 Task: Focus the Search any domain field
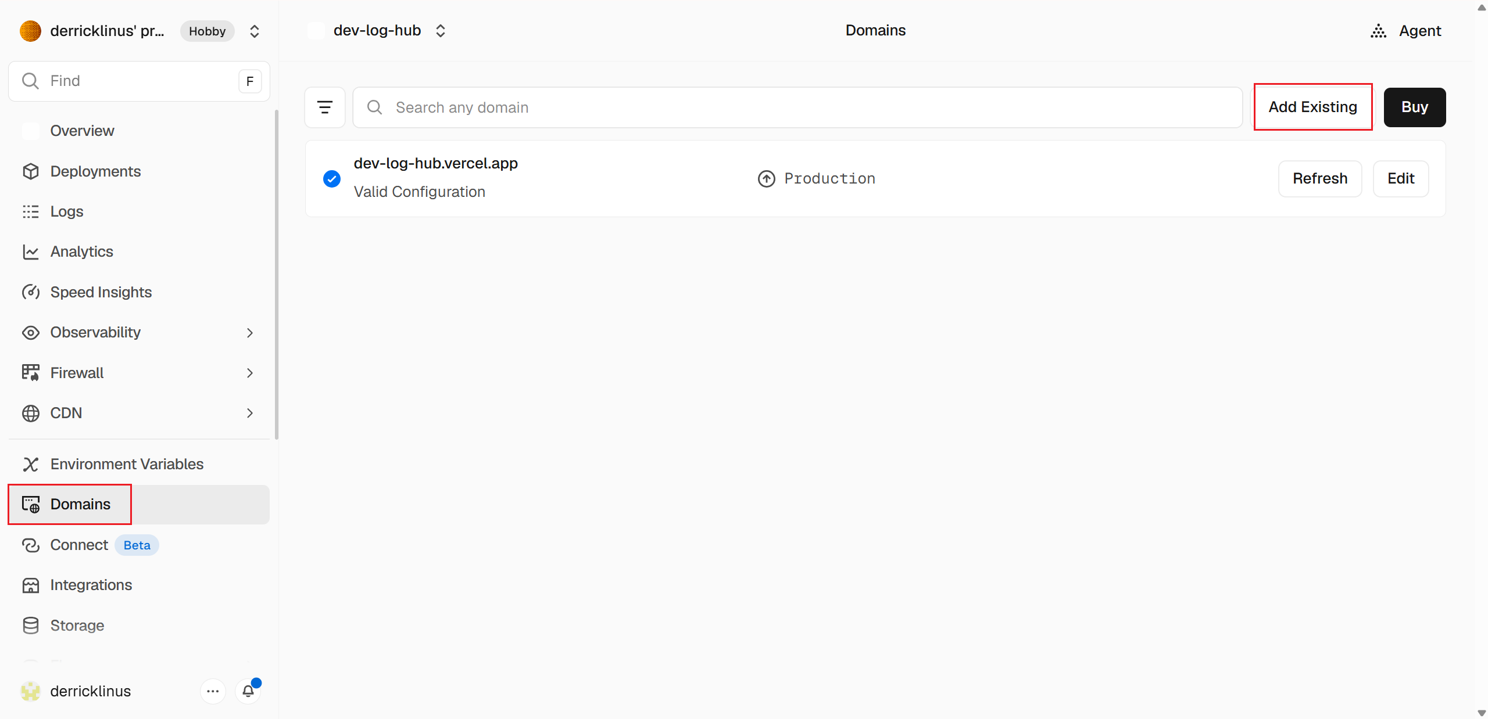pos(797,107)
